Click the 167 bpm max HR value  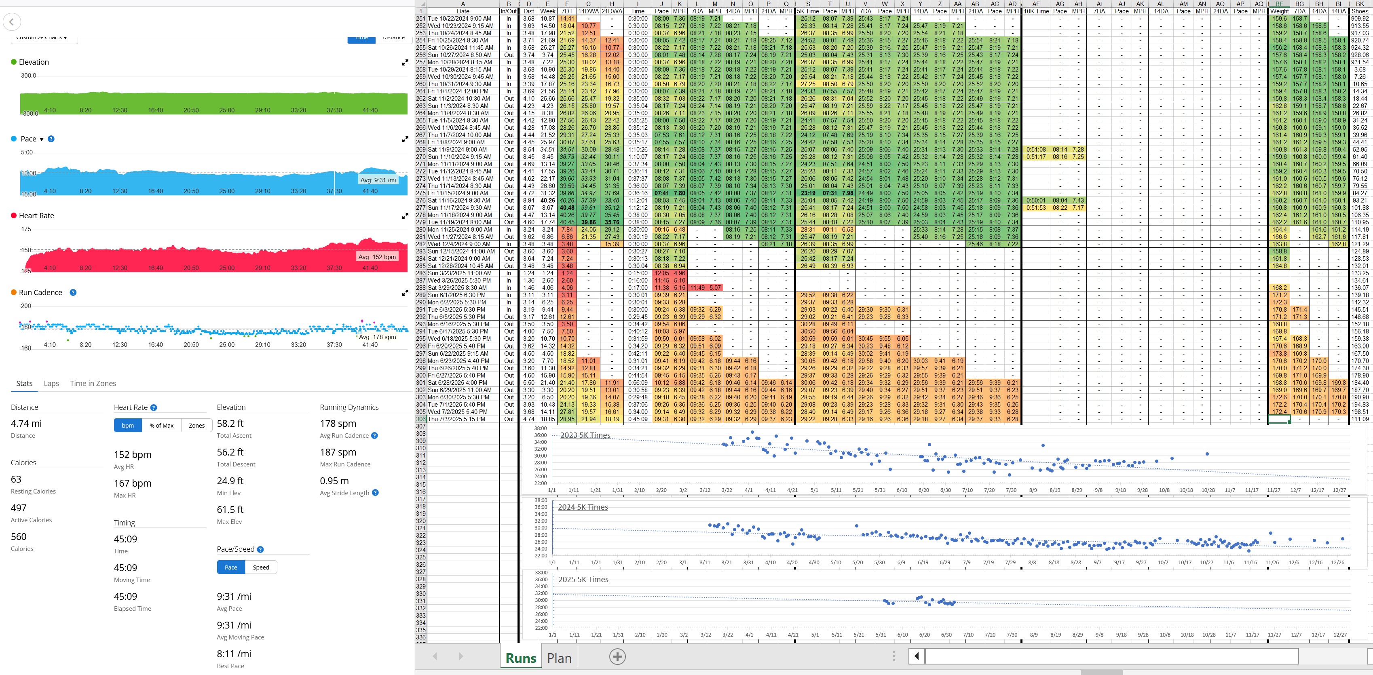133,483
